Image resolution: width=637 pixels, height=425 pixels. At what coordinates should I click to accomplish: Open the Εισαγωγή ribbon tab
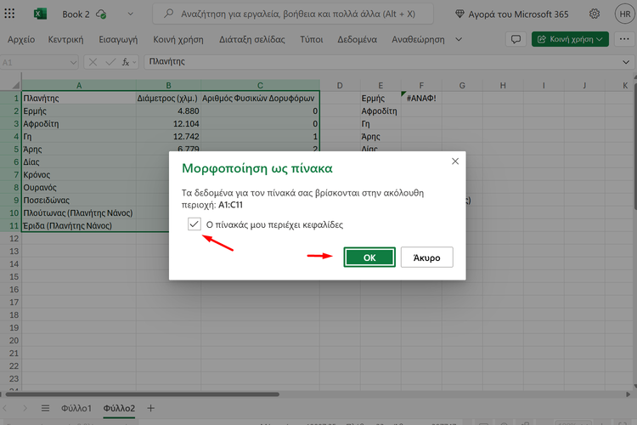(117, 40)
